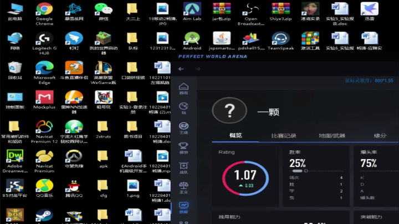Open 雷神NN加速器 desktop shortcut
399x224 pixels.
pyautogui.click(x=74, y=103)
